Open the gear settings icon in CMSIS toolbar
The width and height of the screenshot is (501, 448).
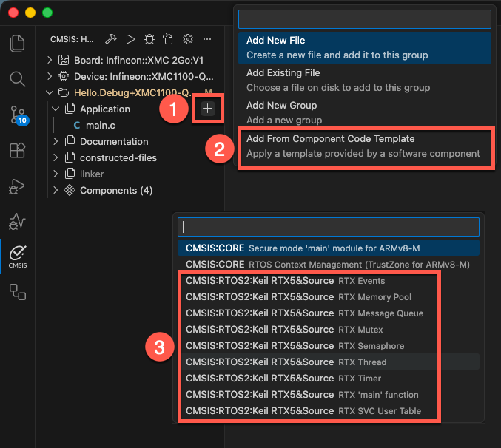pyautogui.click(x=188, y=39)
